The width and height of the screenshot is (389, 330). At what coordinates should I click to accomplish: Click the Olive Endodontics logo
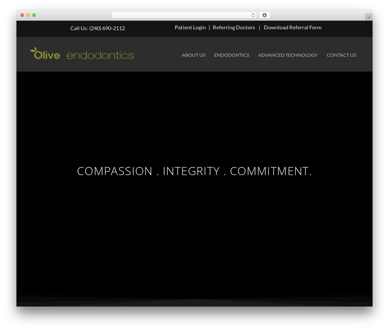tap(82, 54)
